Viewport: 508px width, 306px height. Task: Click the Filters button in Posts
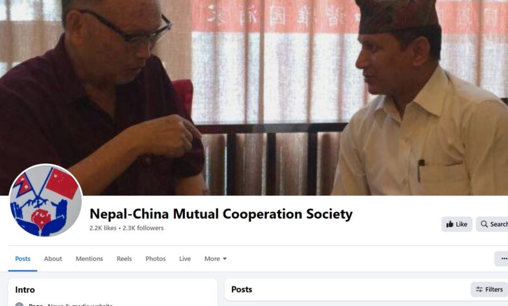click(x=489, y=290)
